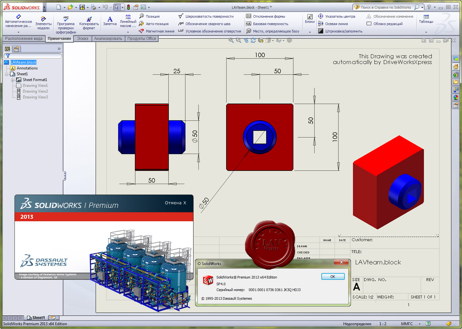Open the unit system ММГС menu arrow
This screenshot has width=462, height=329.
(x=420, y=324)
